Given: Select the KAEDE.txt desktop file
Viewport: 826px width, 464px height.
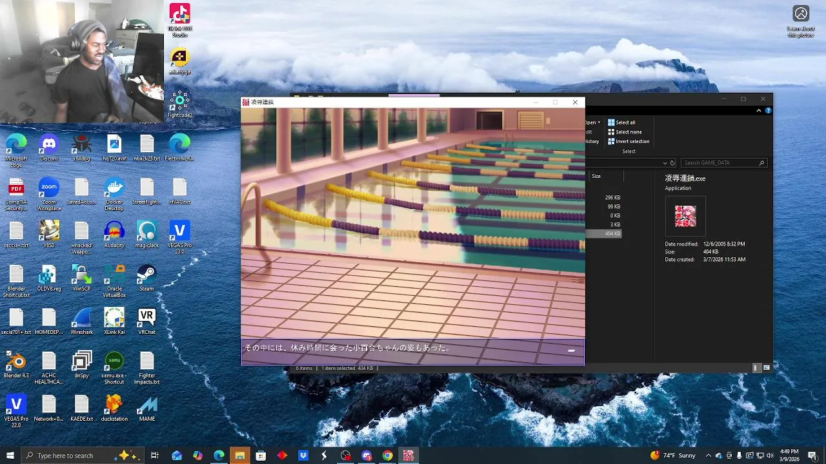Looking at the screenshot, I should (81, 408).
